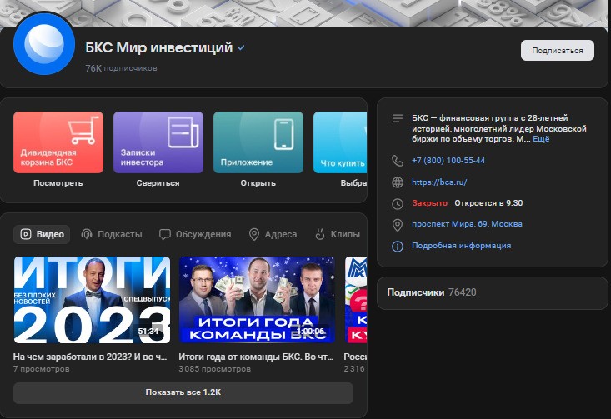Click the Закрыто opening hours status

(x=430, y=203)
